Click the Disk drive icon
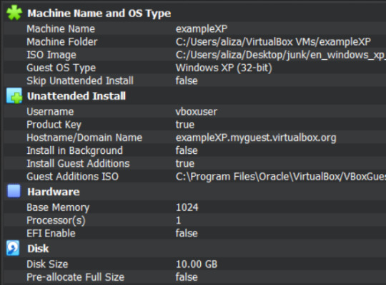Image resolution: width=386 pixels, height=285 pixels. [x=13, y=248]
